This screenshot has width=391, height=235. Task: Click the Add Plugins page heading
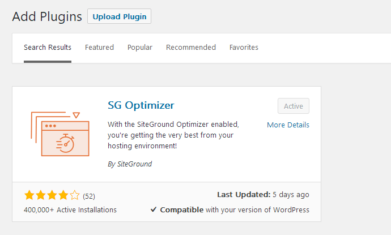point(47,16)
